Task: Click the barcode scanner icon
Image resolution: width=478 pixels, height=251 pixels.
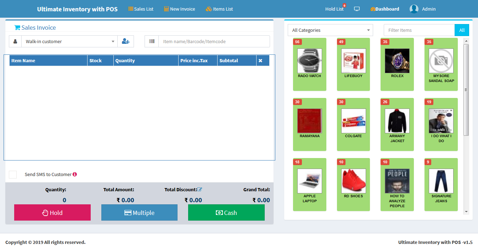Action: pyautogui.click(x=152, y=41)
